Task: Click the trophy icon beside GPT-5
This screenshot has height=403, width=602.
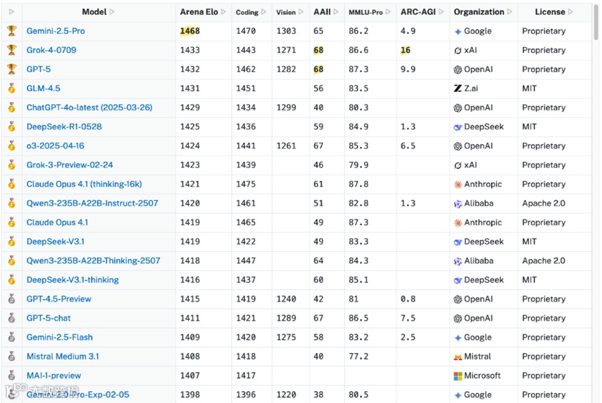Action: click(x=12, y=69)
